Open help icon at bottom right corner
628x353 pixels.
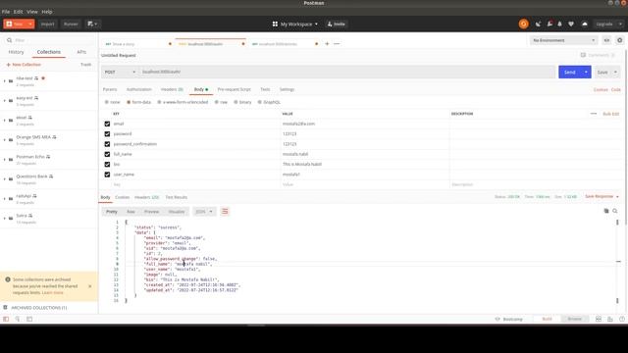tap(621, 319)
